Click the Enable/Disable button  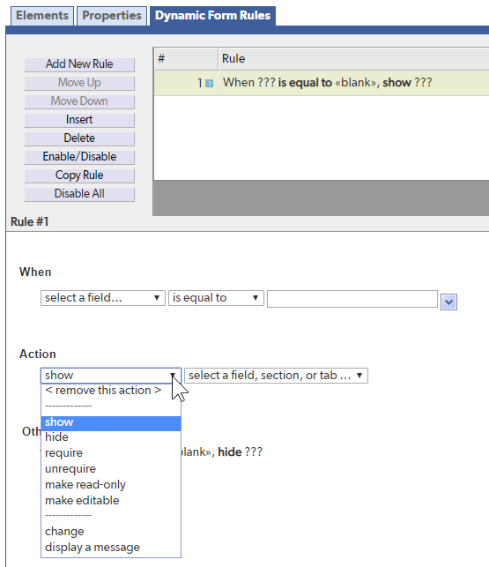(x=79, y=157)
